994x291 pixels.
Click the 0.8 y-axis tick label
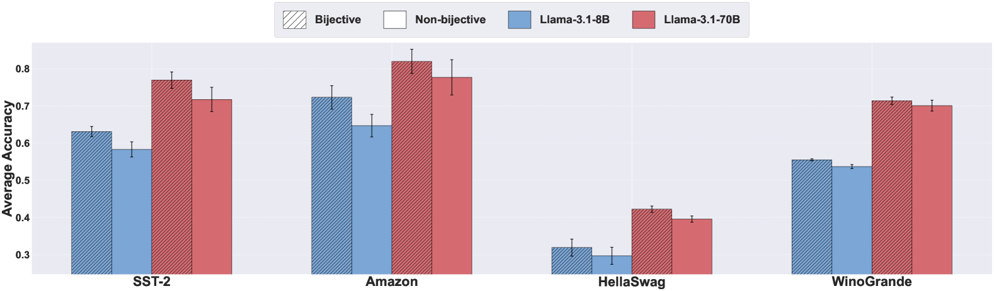(23, 69)
